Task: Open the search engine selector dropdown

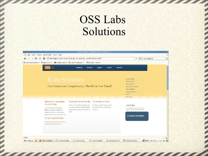Action: coord(141,59)
